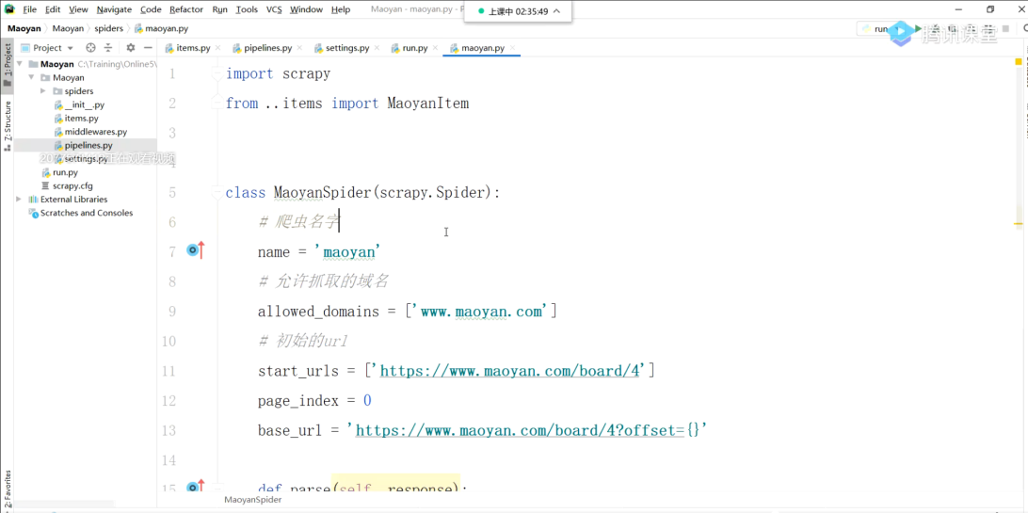The image size is (1028, 513).
Task: Open the start_urls maoyan.com/board/4 link
Action: point(509,371)
